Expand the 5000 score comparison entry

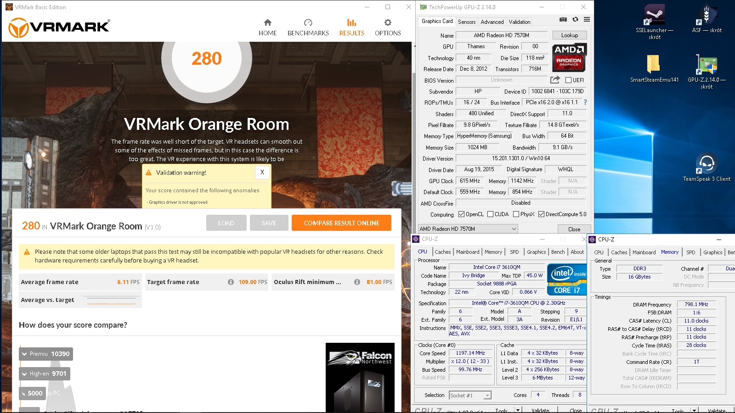[x=32, y=393]
